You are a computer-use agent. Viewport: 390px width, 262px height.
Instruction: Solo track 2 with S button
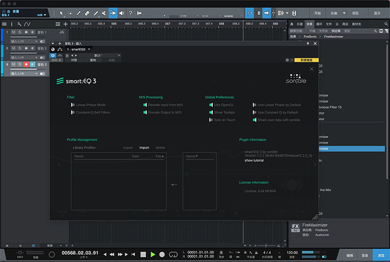[20, 48]
